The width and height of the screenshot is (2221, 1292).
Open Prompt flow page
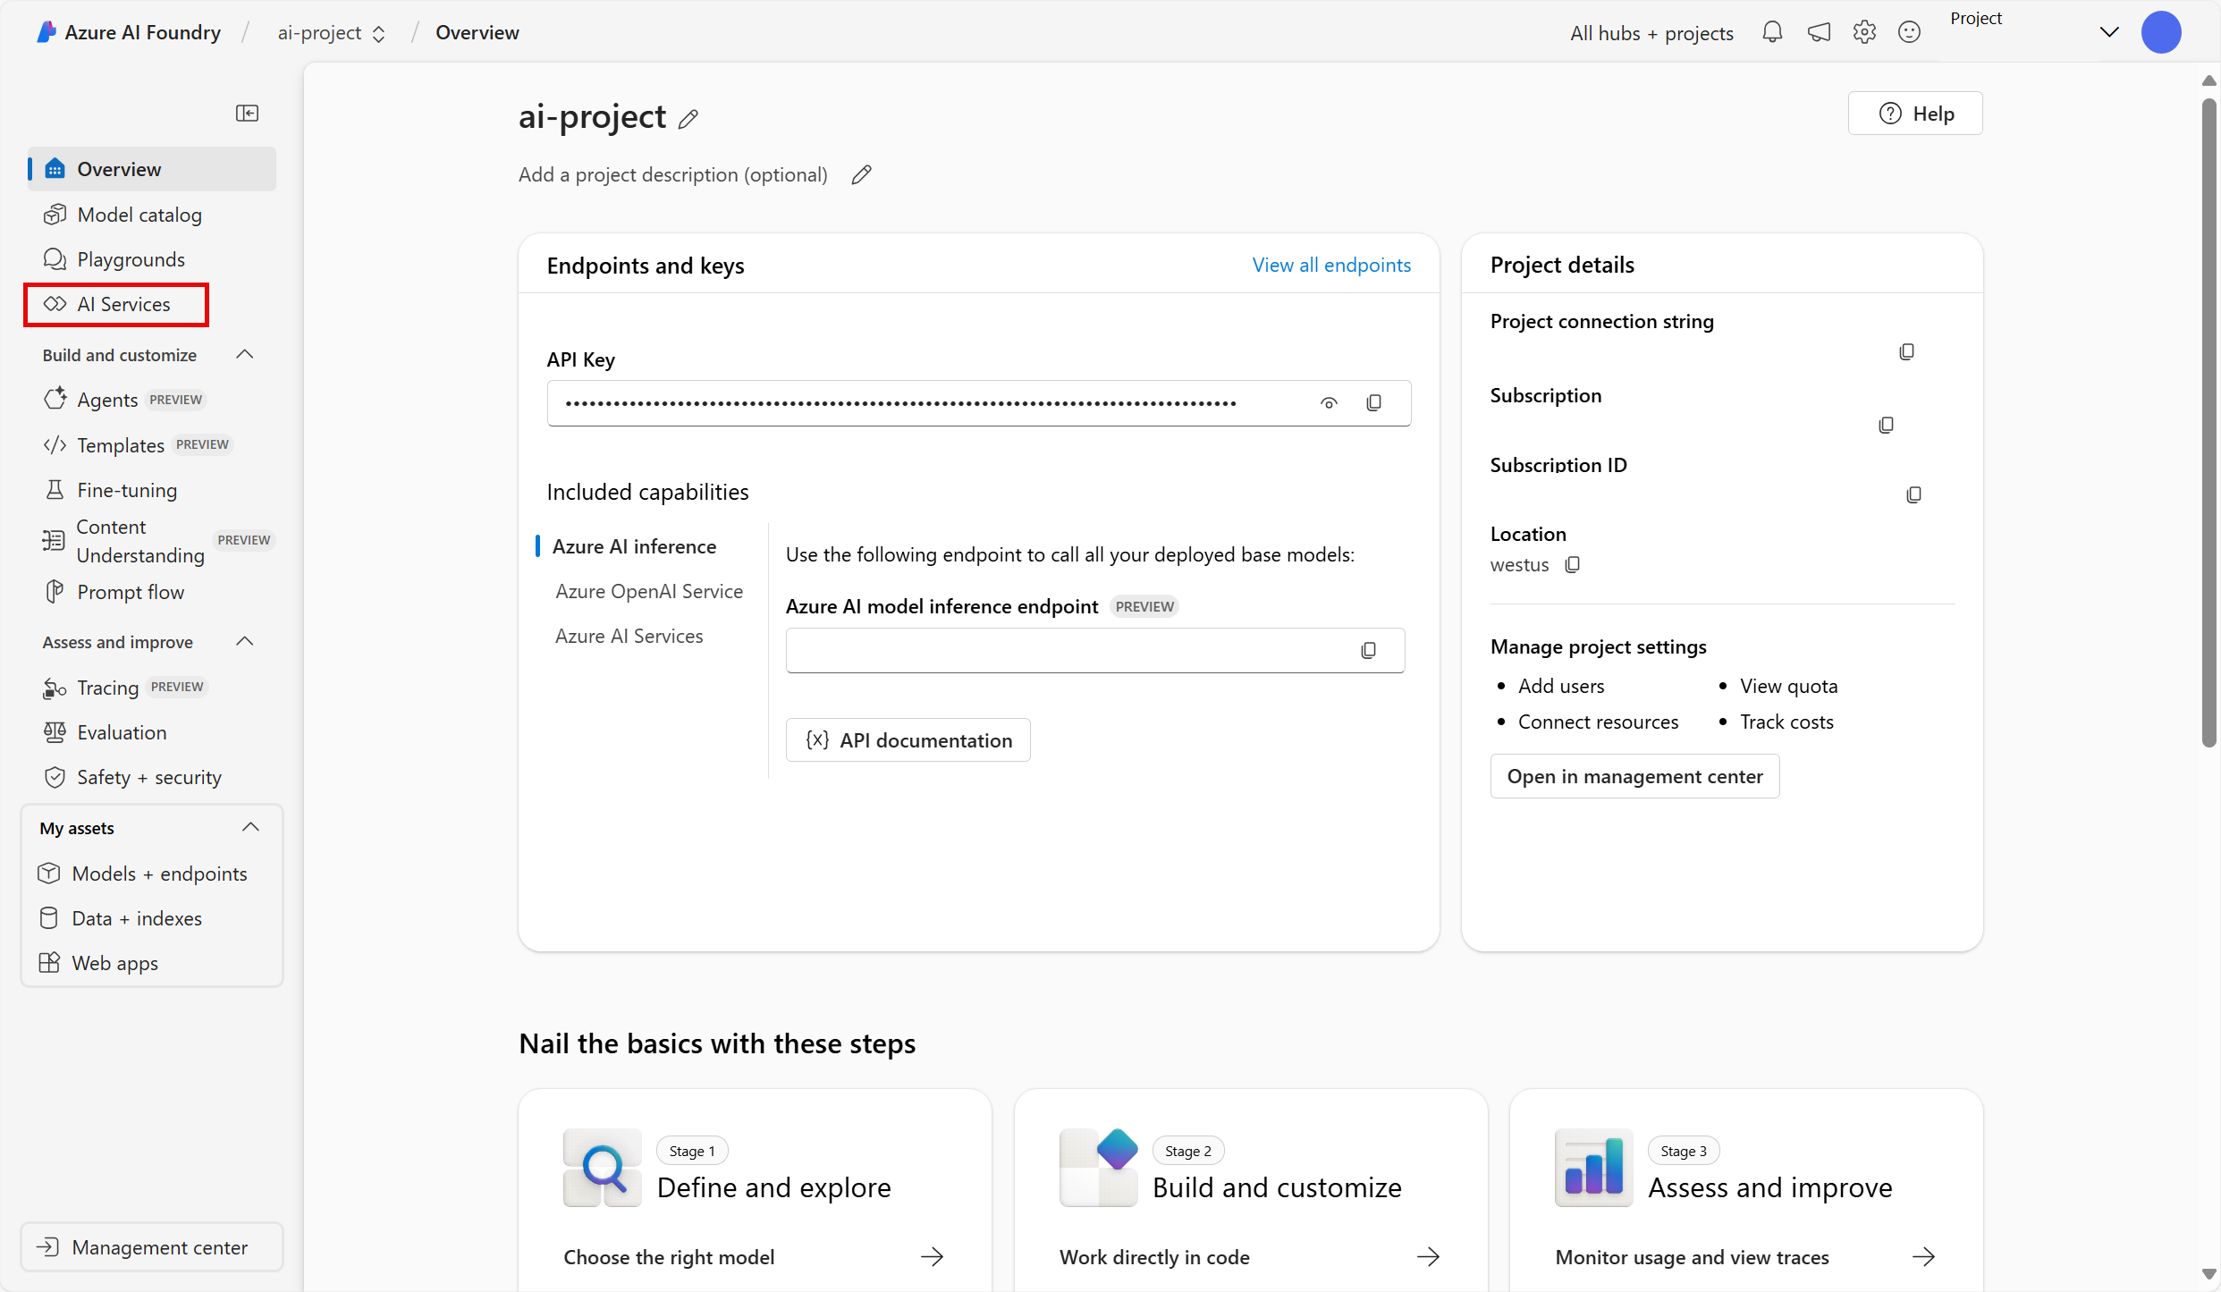coord(131,592)
